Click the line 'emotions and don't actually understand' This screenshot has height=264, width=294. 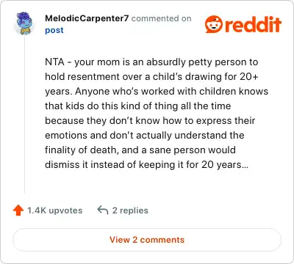pyautogui.click(x=145, y=136)
